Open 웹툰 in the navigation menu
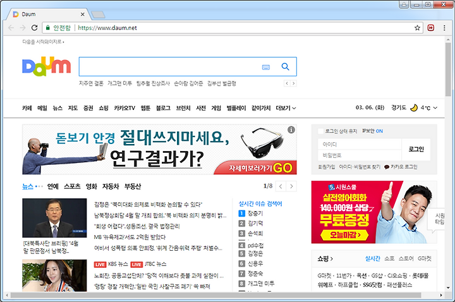Screen dimensions: 455x302 [145, 108]
